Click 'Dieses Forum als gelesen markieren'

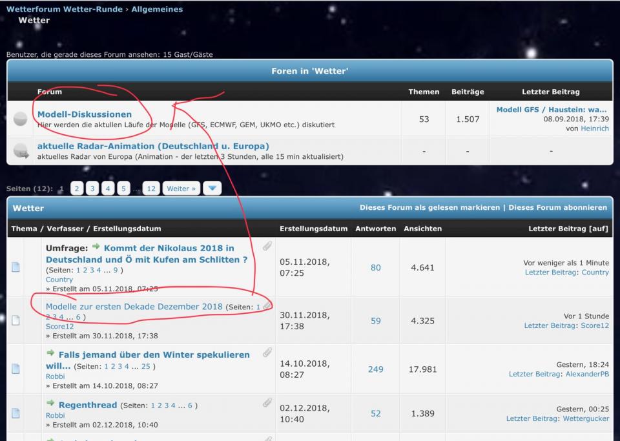coord(431,208)
